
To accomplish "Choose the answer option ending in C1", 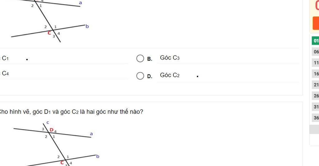I will tap(5, 58).
